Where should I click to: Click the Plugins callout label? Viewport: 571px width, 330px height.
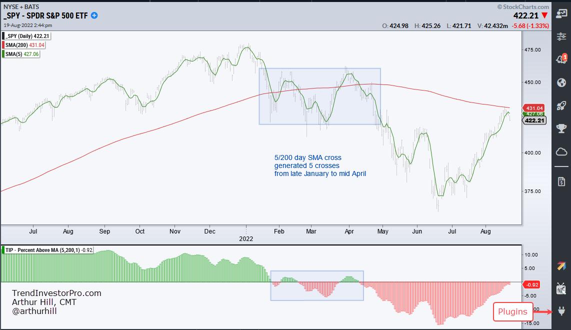pos(513,312)
